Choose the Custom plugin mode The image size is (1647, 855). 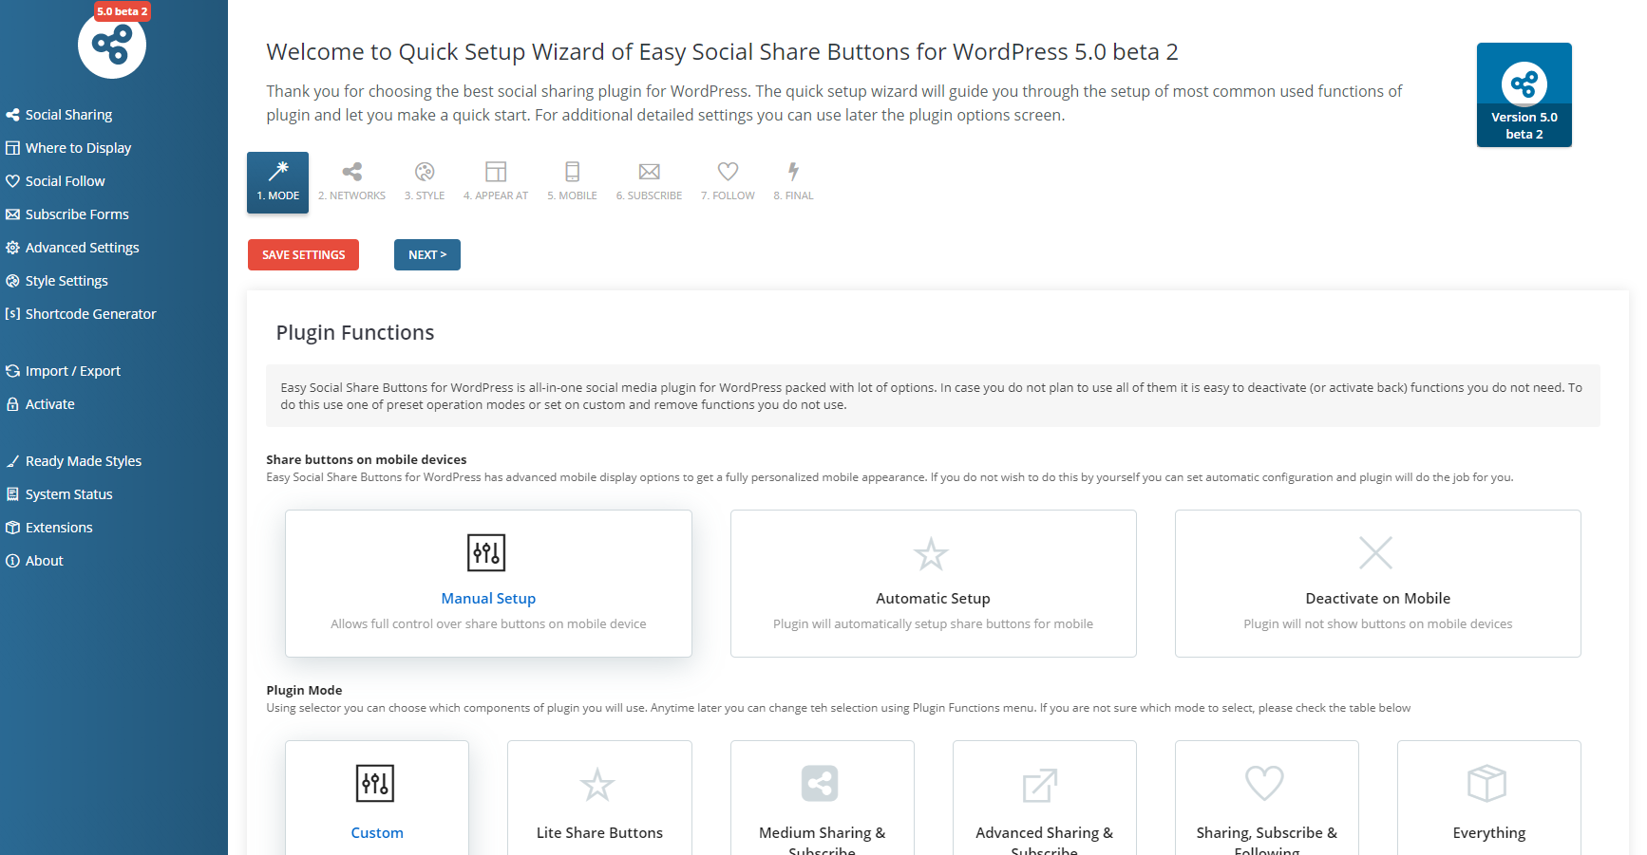pyautogui.click(x=377, y=797)
